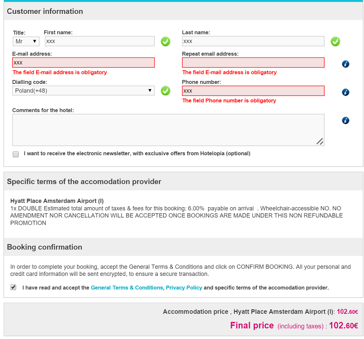Viewport: 364px width, 339px height.
Task: Click into the Phone number field
Action: coord(253,91)
